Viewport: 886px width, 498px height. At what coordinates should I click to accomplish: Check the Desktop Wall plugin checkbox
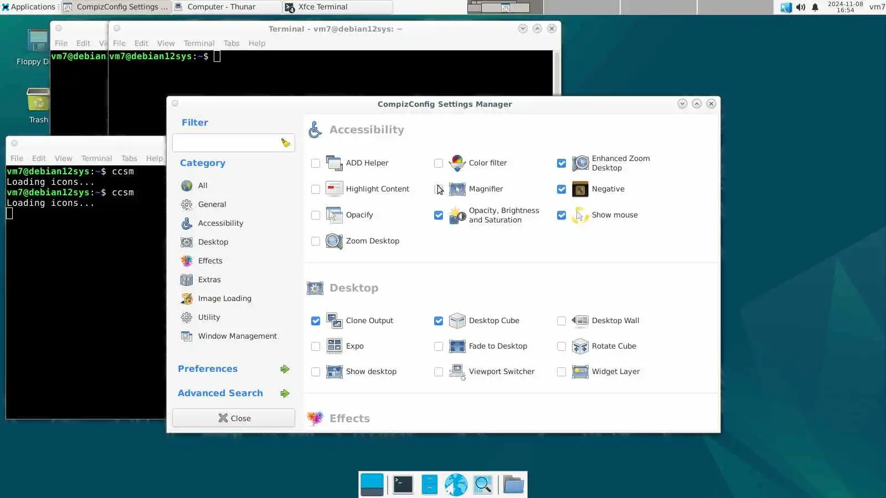[562, 321]
